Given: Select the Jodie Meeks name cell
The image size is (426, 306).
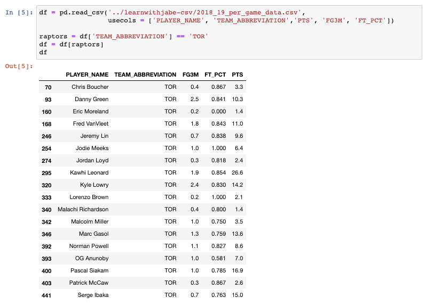Looking at the screenshot, I should pyautogui.click(x=92, y=148).
